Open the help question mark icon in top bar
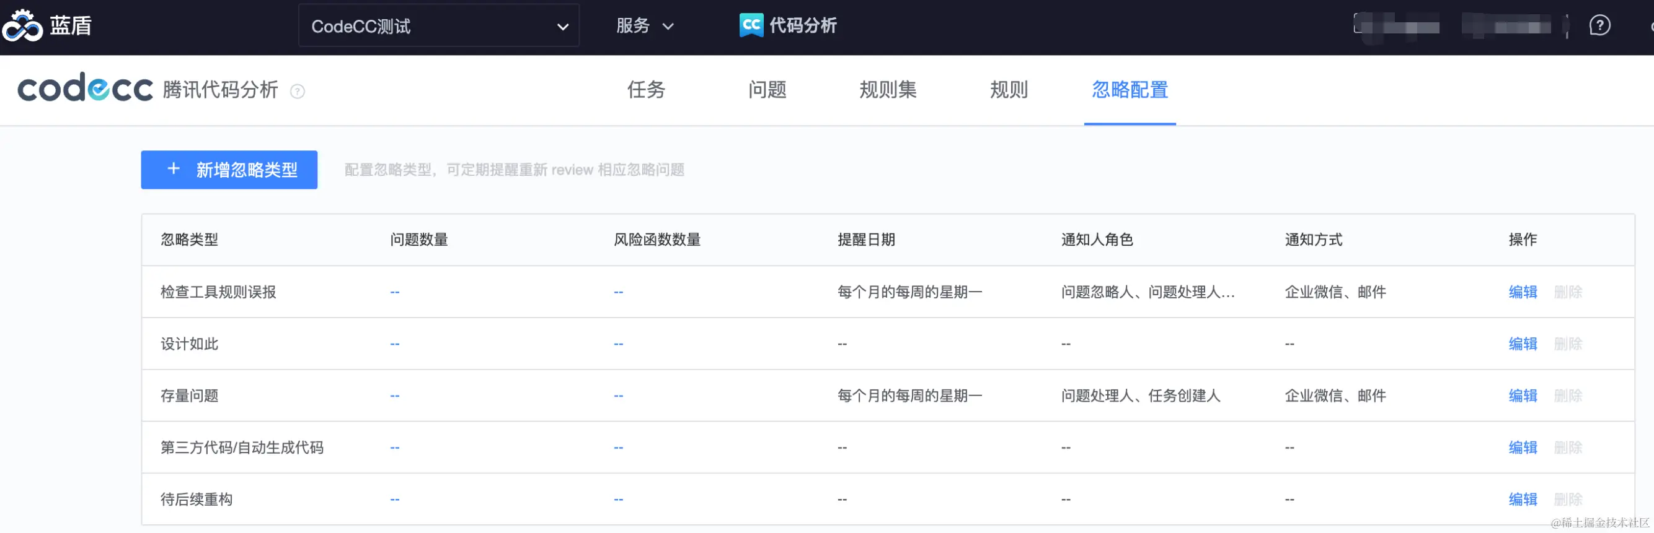Image resolution: width=1654 pixels, height=533 pixels. [1599, 25]
